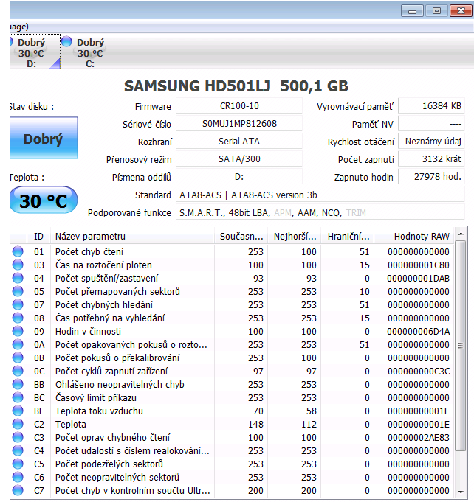Click RAW value 00000002AE83

(x=418, y=438)
